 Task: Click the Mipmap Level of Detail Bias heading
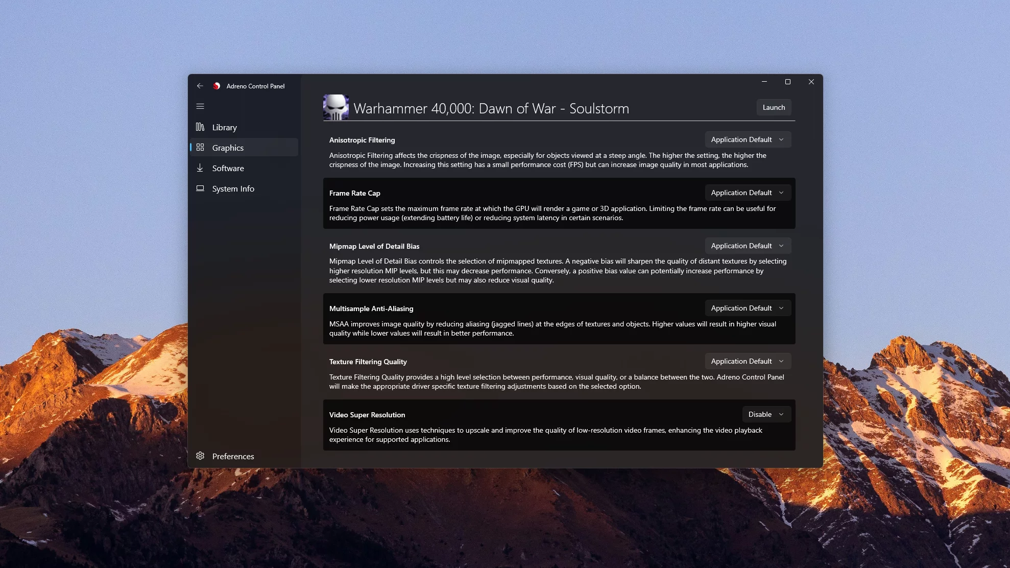coord(374,246)
